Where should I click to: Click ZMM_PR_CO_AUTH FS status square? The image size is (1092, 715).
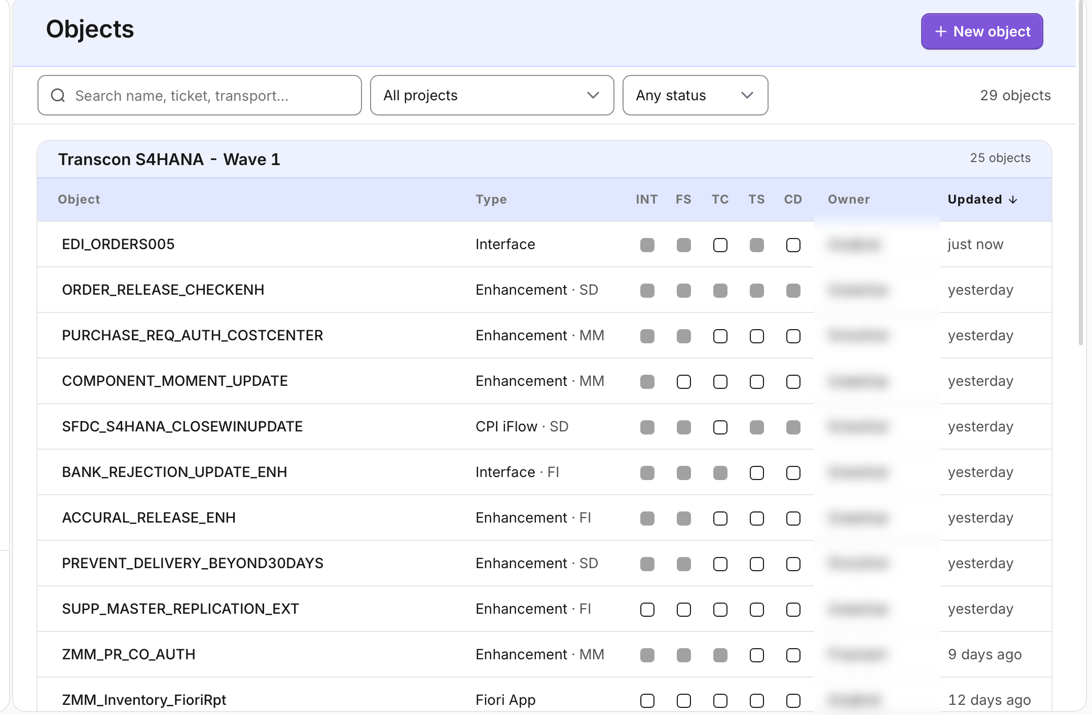tap(683, 655)
